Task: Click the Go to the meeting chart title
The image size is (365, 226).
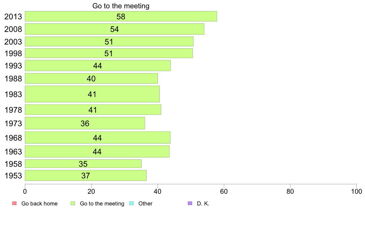Action: [121, 6]
